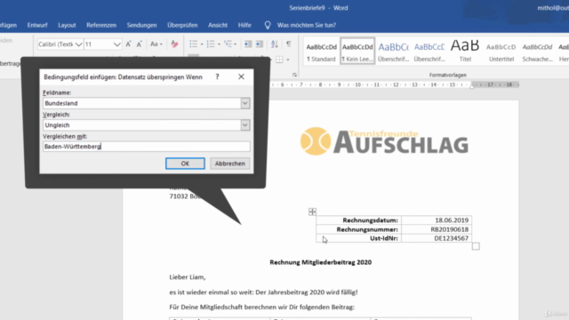Apply Kein Leerraum style
This screenshot has width=569, height=320.
tap(357, 52)
